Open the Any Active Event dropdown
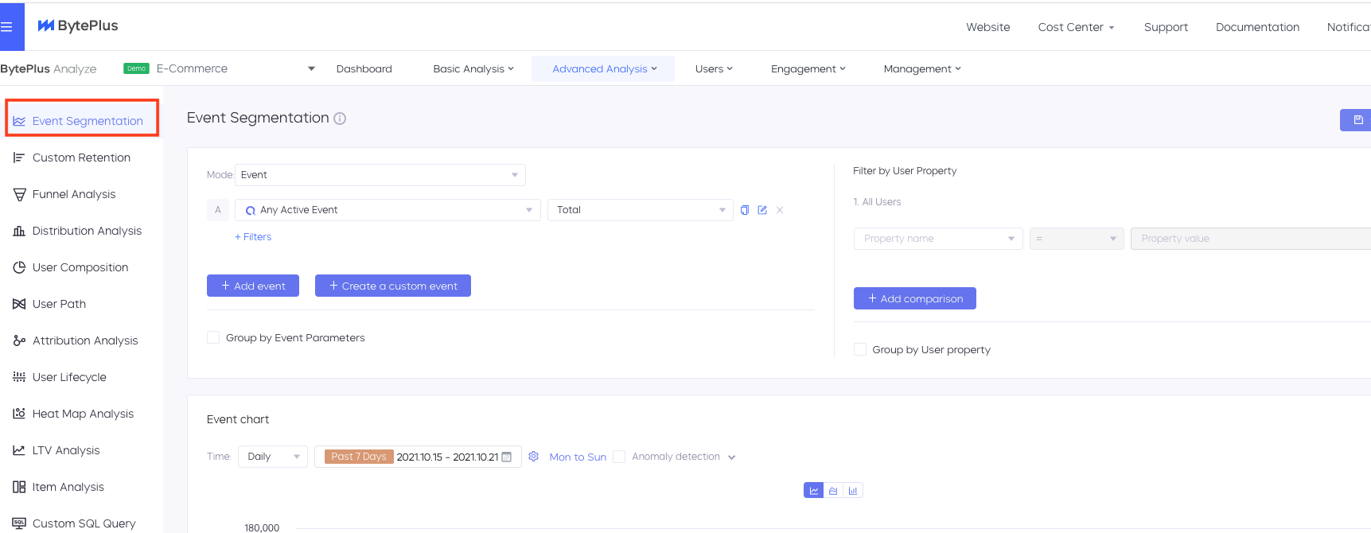This screenshot has width=1371, height=533. pyautogui.click(x=388, y=210)
